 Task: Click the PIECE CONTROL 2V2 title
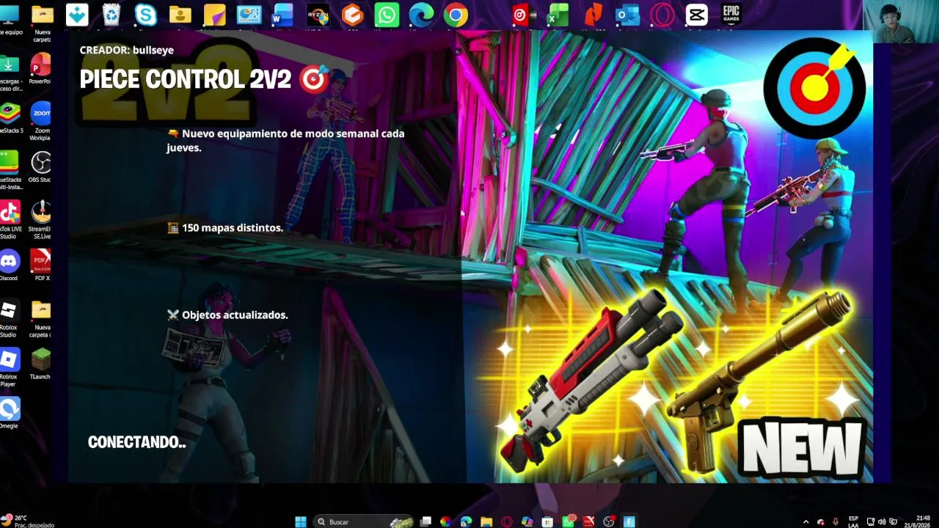click(185, 79)
